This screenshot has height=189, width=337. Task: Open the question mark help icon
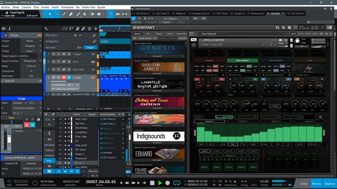(111, 14)
